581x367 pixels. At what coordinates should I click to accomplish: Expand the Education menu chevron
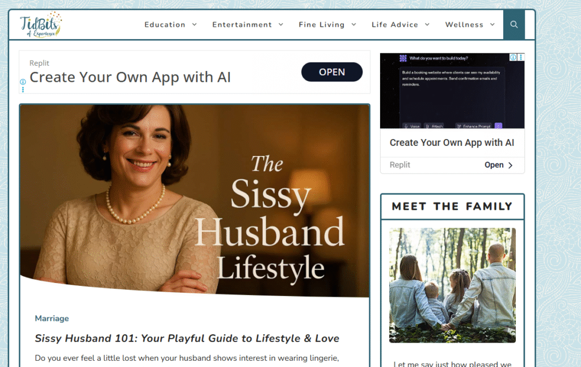(194, 25)
